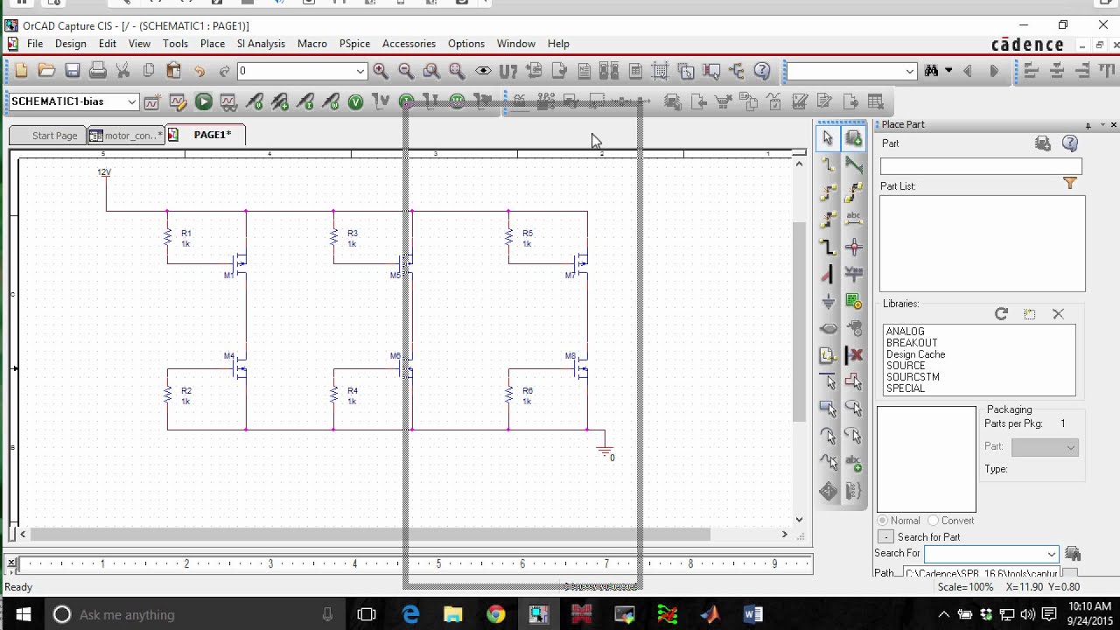Enable bias voltage display (green V icon)
Viewport: 1120px width, 630px height.
[355, 101]
